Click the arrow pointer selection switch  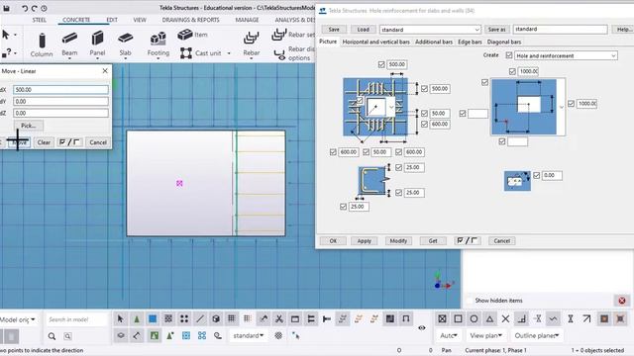(120, 318)
